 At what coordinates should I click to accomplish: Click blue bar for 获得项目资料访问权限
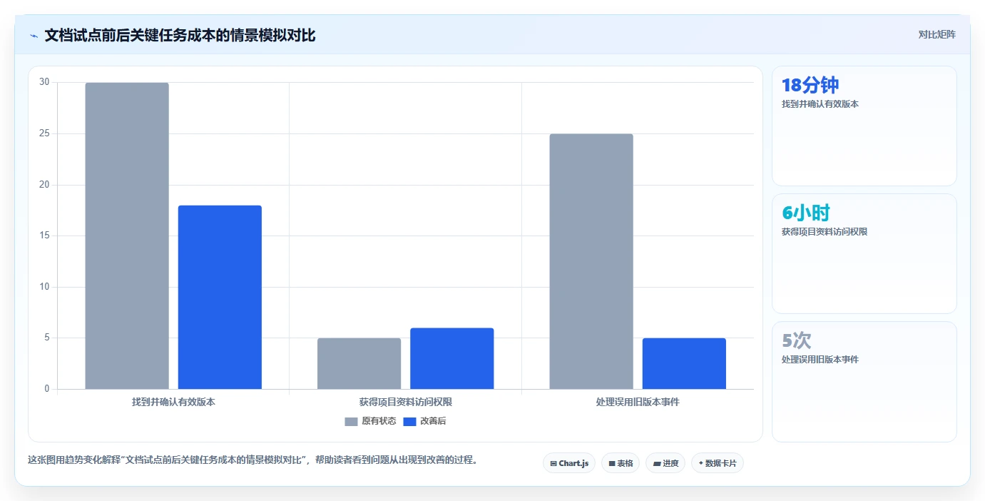[451, 358]
